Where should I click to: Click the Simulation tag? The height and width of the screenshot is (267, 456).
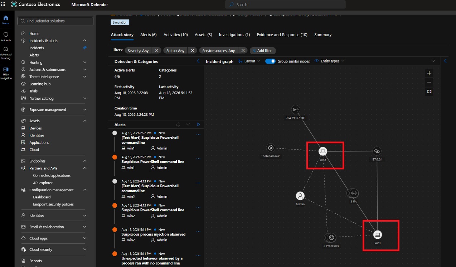click(x=120, y=22)
